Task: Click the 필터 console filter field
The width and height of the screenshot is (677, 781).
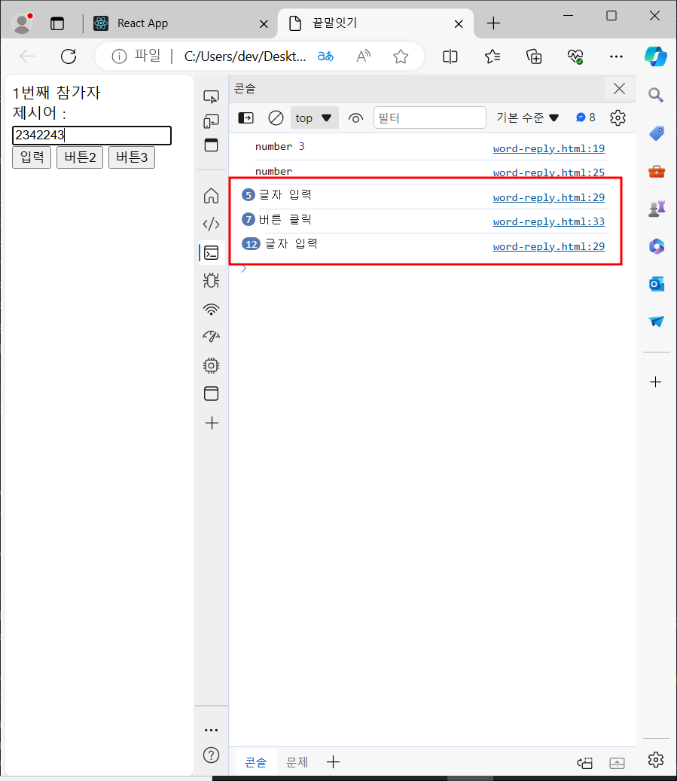Action: pos(430,118)
